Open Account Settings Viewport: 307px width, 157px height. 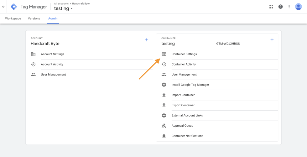(x=52, y=54)
